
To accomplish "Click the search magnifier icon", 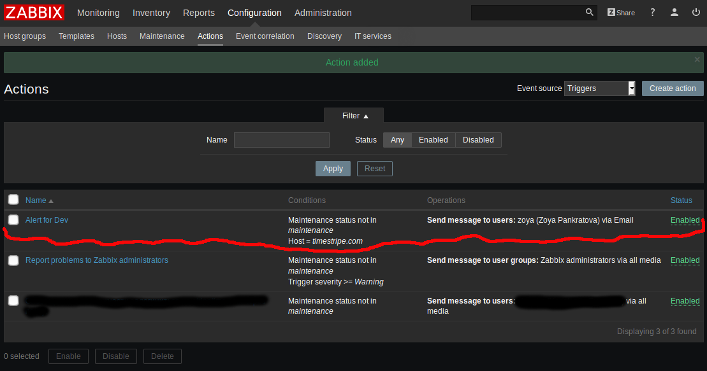I will (589, 13).
